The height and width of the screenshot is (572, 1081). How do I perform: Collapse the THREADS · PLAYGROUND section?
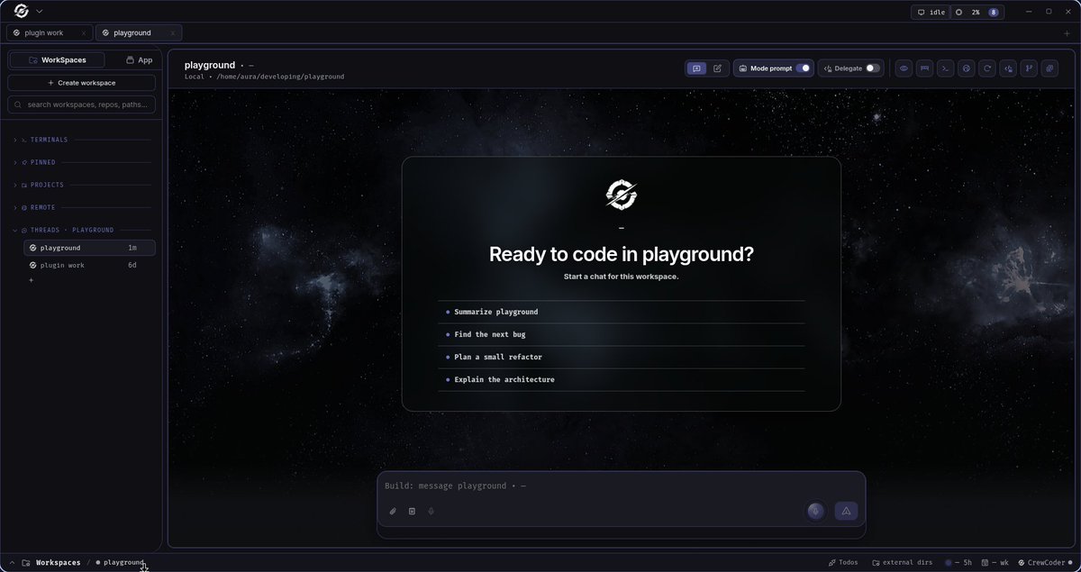81,230
